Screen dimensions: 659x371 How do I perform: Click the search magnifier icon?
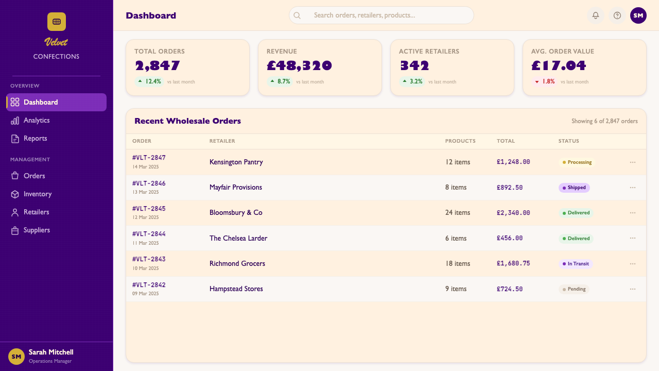click(x=297, y=15)
